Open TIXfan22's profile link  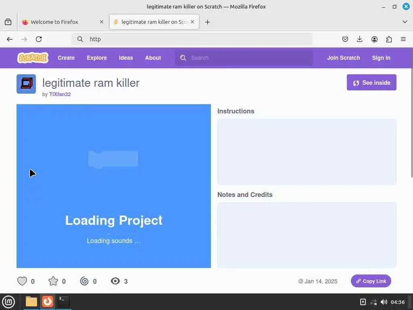[x=60, y=94]
